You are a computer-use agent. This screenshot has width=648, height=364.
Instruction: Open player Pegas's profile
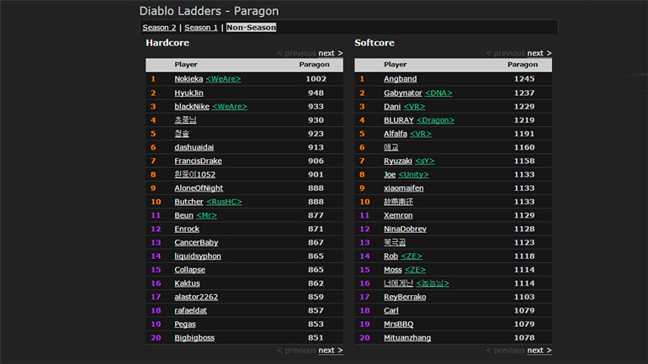185,324
